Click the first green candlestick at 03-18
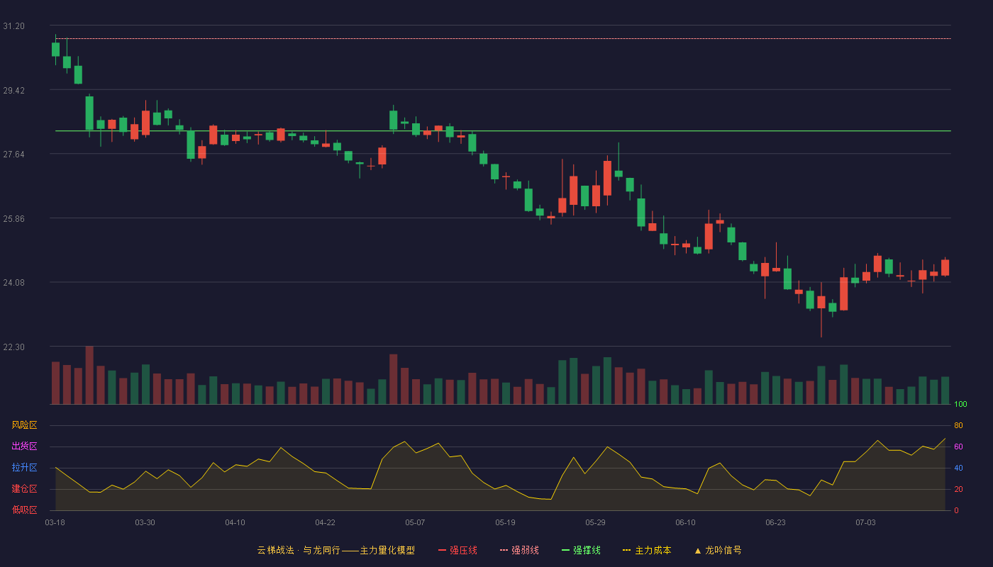Screen dimensions: 993x567 [x=55, y=49]
